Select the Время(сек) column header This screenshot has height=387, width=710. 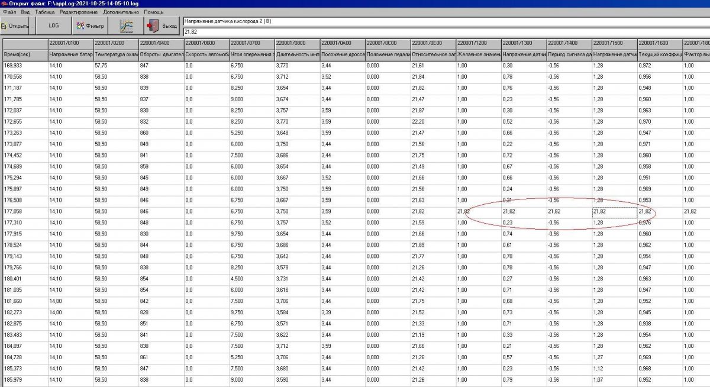click(25, 54)
